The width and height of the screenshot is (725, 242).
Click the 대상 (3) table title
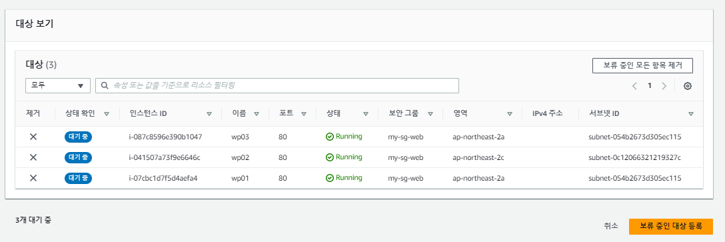click(41, 65)
